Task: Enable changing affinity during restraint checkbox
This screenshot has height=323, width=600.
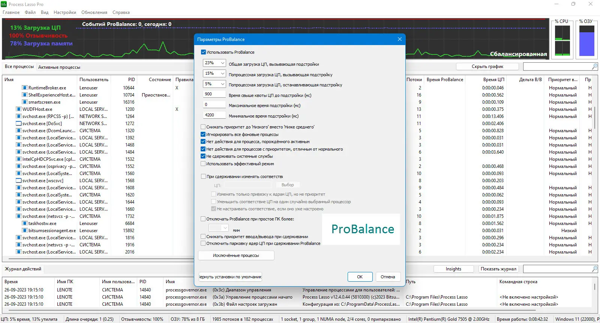Action: coord(204,177)
